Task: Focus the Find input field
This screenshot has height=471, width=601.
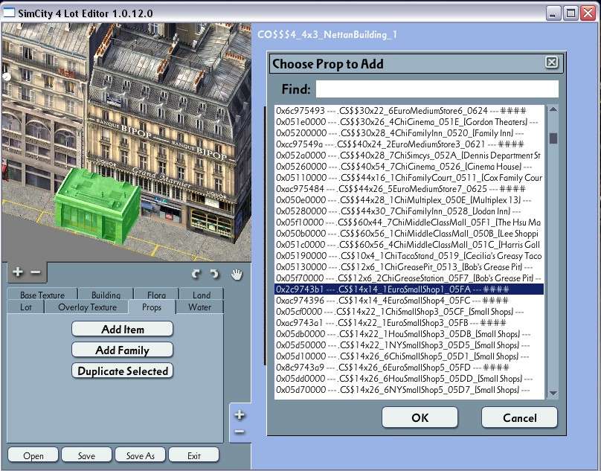Action: pyautogui.click(x=437, y=89)
